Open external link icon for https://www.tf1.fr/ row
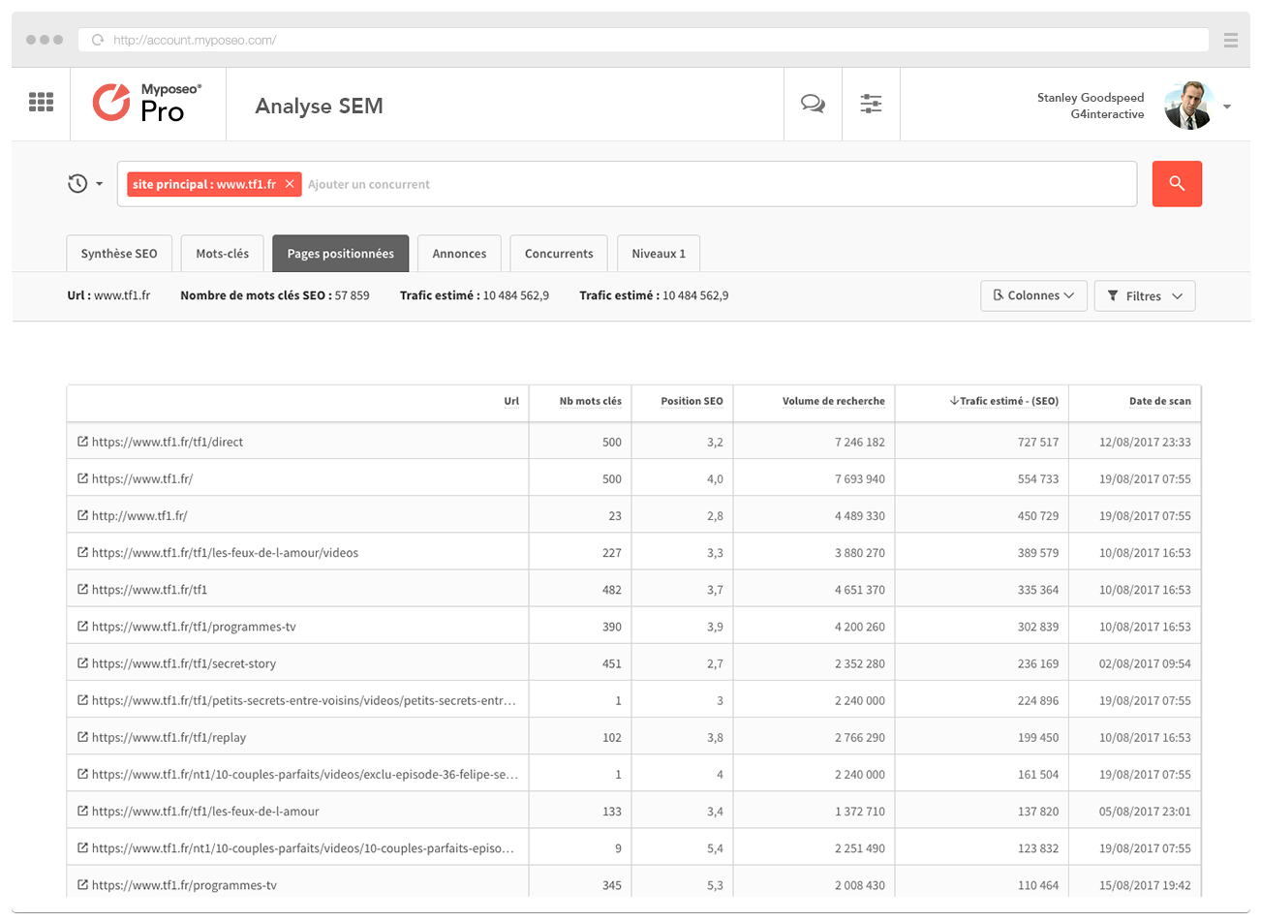The height and width of the screenshot is (922, 1261). pos(82,478)
